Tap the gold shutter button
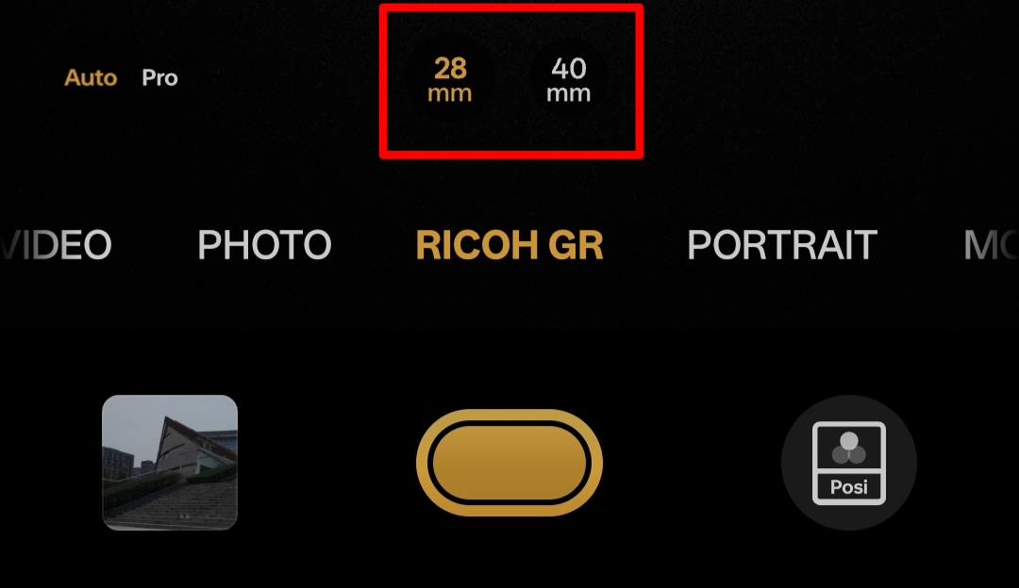This screenshot has height=588, width=1019. tap(509, 463)
